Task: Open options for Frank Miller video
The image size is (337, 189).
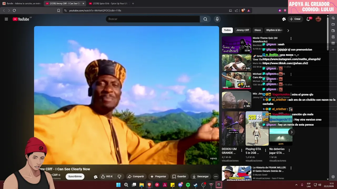Action: point(291,168)
